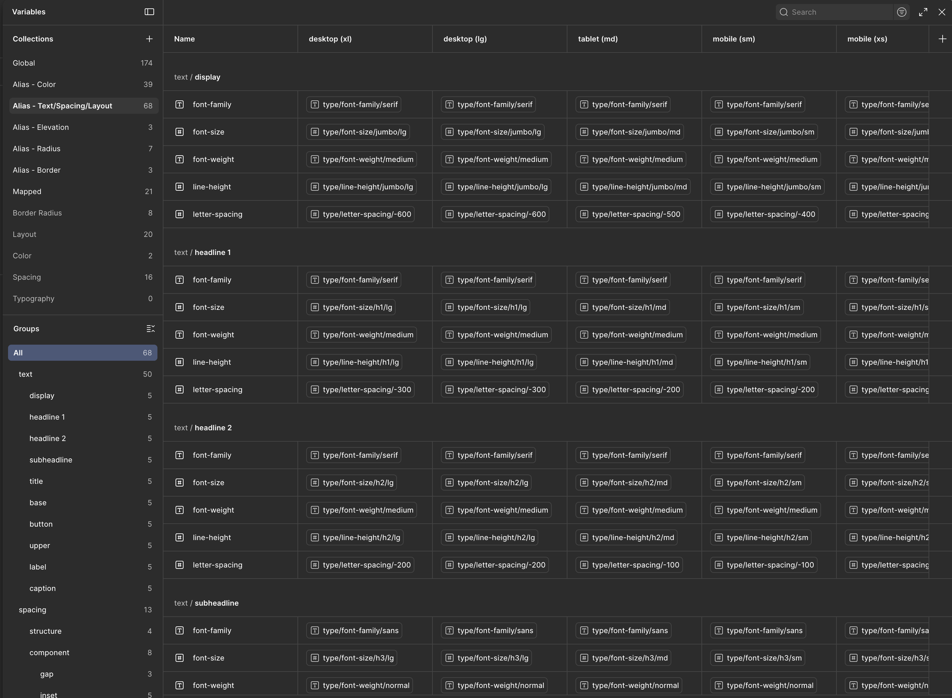The image size is (952, 698).
Task: Open type/font-size/h2/md alias chip
Action: [623, 482]
